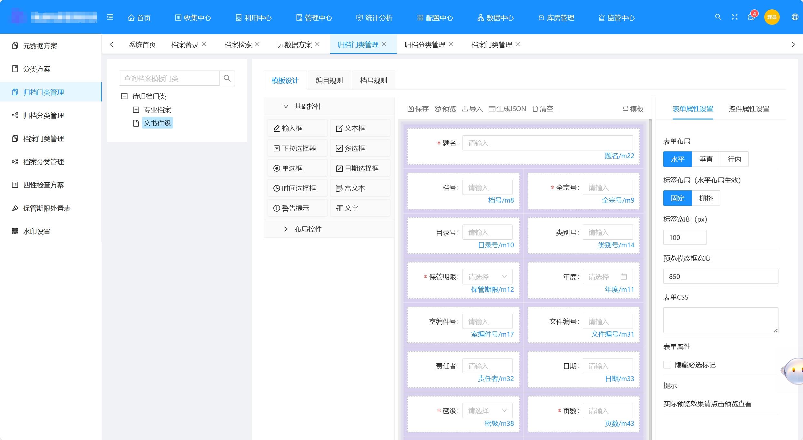803x440 pixels.
Task: Open 收集中心 in top navigation
Action: 193,18
